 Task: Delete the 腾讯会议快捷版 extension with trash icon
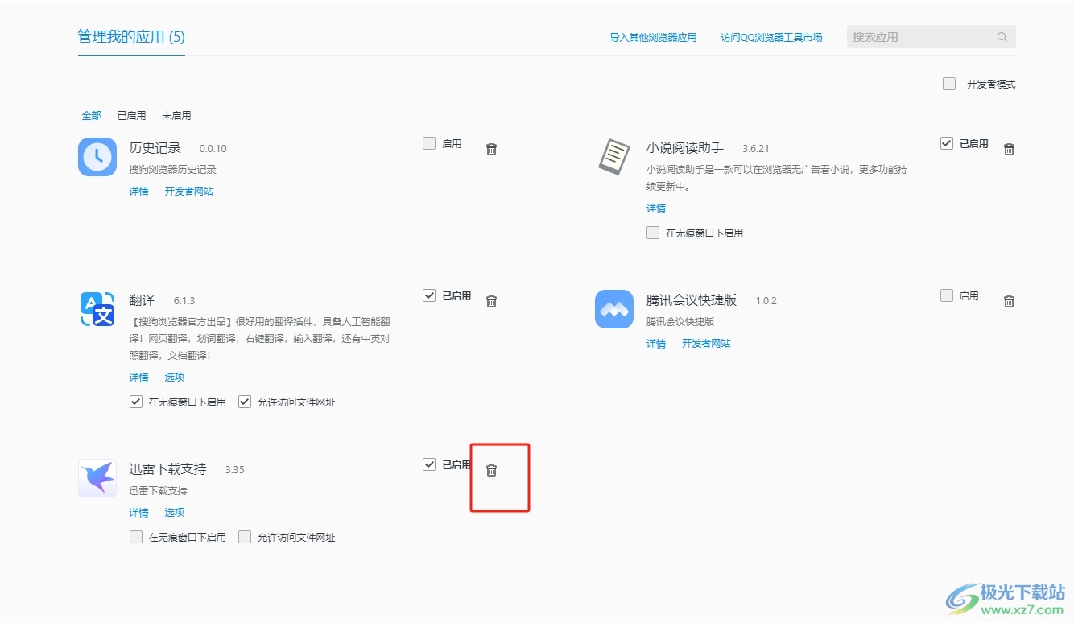click(1009, 301)
